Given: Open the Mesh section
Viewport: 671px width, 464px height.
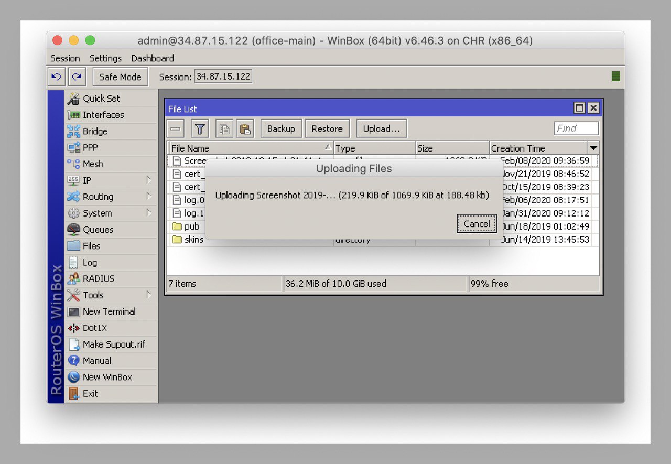Looking at the screenshot, I should pos(111,164).
